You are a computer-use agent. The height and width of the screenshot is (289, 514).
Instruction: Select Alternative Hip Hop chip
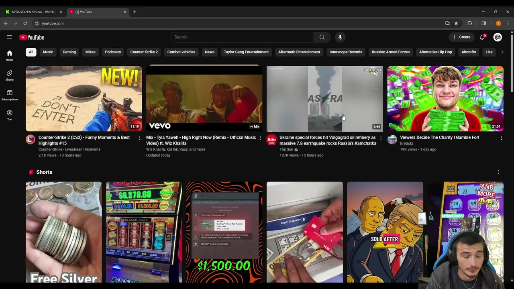point(435,52)
